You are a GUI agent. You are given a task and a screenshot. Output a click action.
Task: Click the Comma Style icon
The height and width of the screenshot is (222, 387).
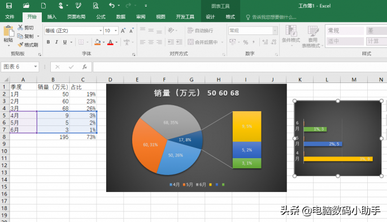coord(254,42)
